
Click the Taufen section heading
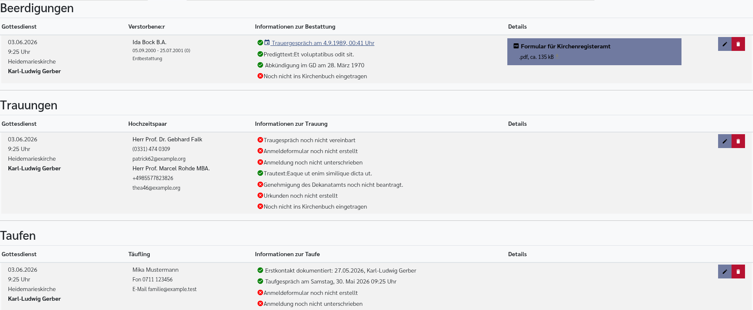tap(18, 236)
